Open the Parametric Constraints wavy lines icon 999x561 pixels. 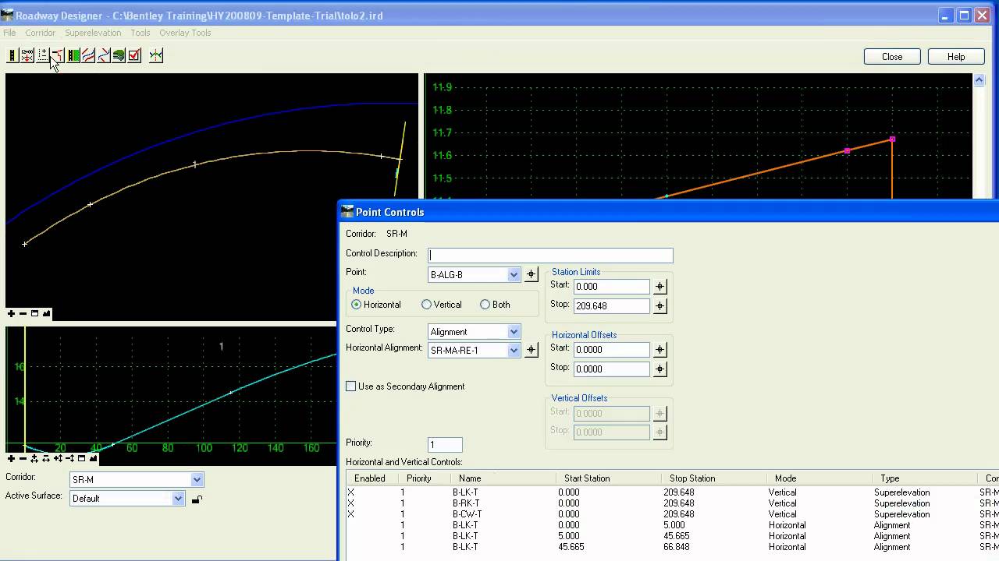pos(88,55)
